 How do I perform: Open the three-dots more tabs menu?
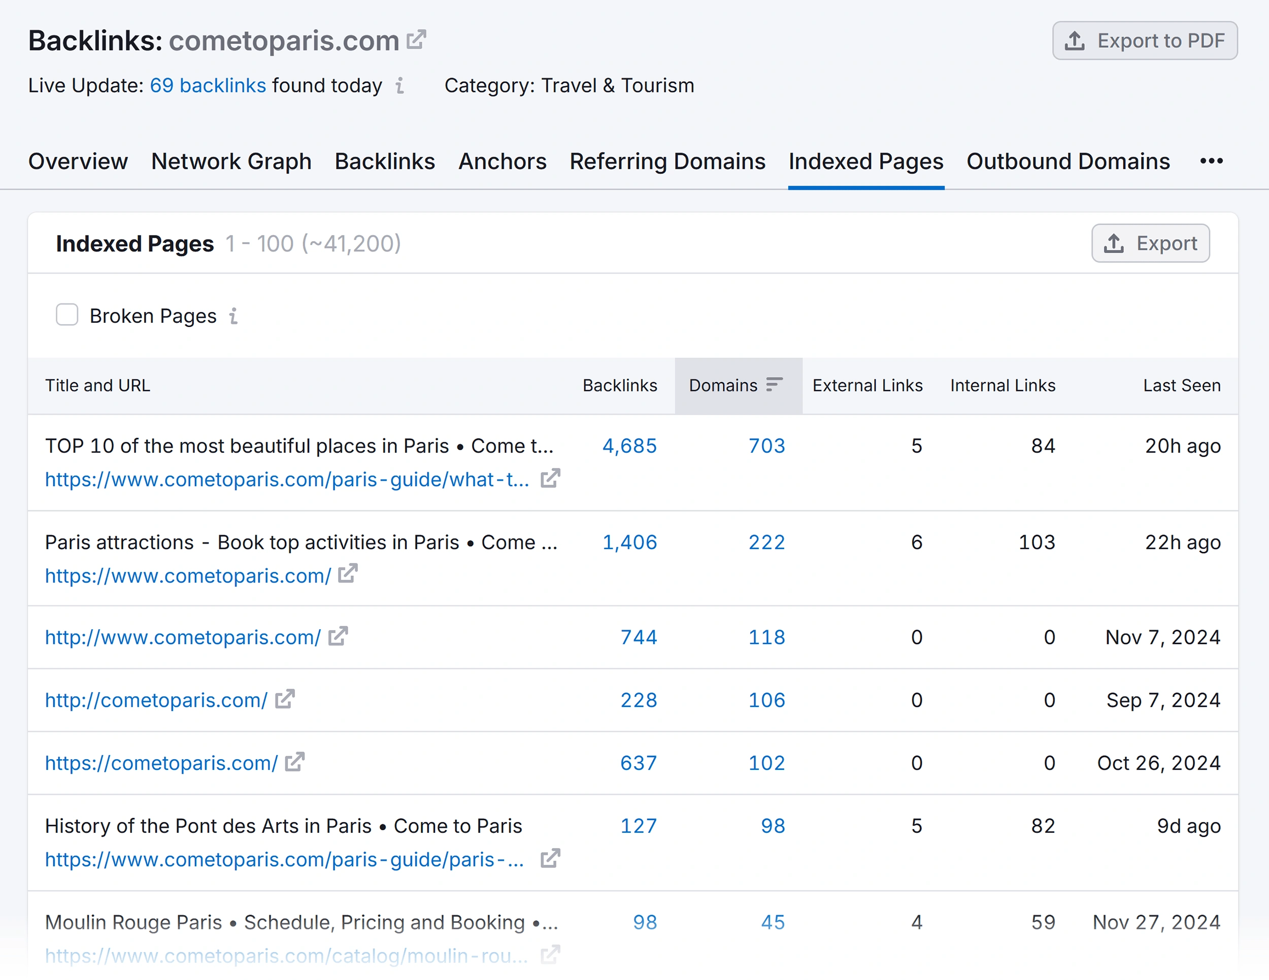(1212, 161)
